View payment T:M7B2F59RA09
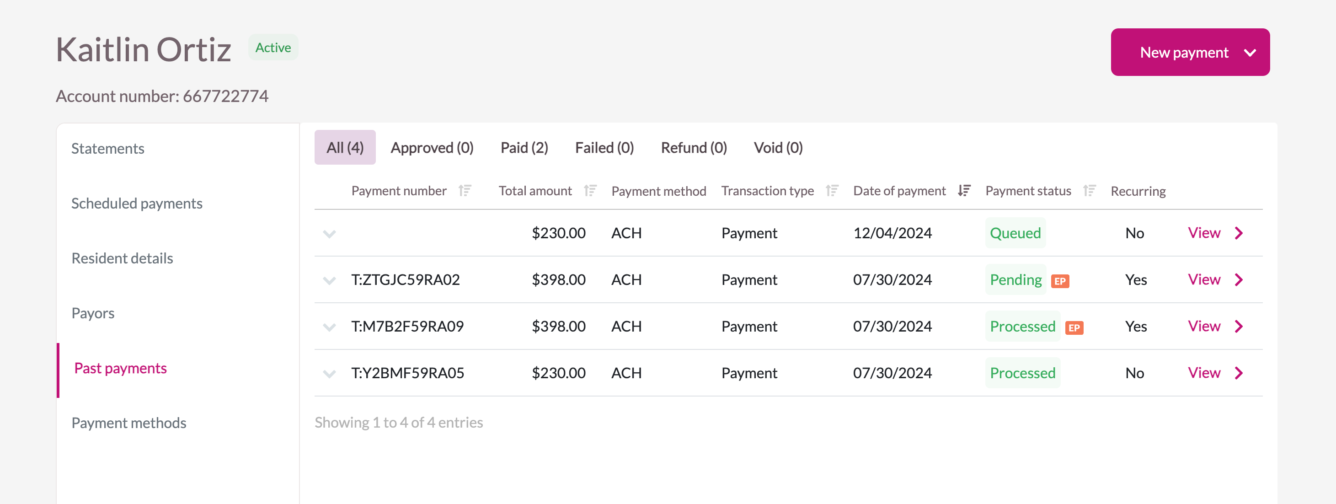This screenshot has height=504, width=1336. tap(1204, 326)
